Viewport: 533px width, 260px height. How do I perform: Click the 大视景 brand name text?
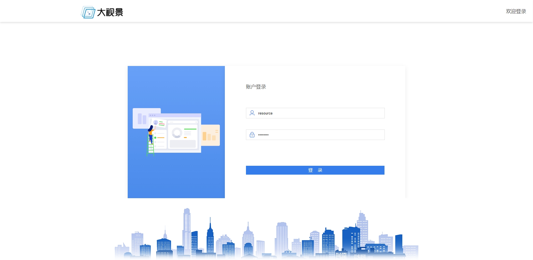click(110, 12)
